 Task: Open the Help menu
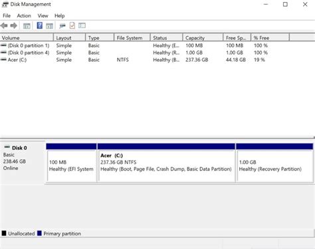click(60, 16)
